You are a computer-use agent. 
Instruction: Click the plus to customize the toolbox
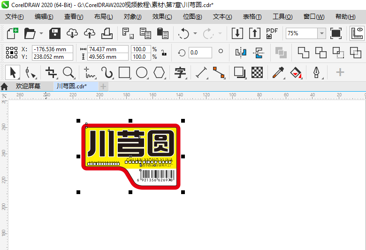pos(340,72)
